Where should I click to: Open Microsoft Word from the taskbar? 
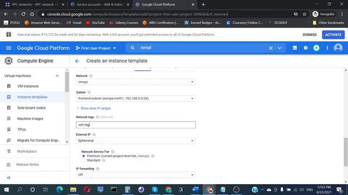coord(195,190)
